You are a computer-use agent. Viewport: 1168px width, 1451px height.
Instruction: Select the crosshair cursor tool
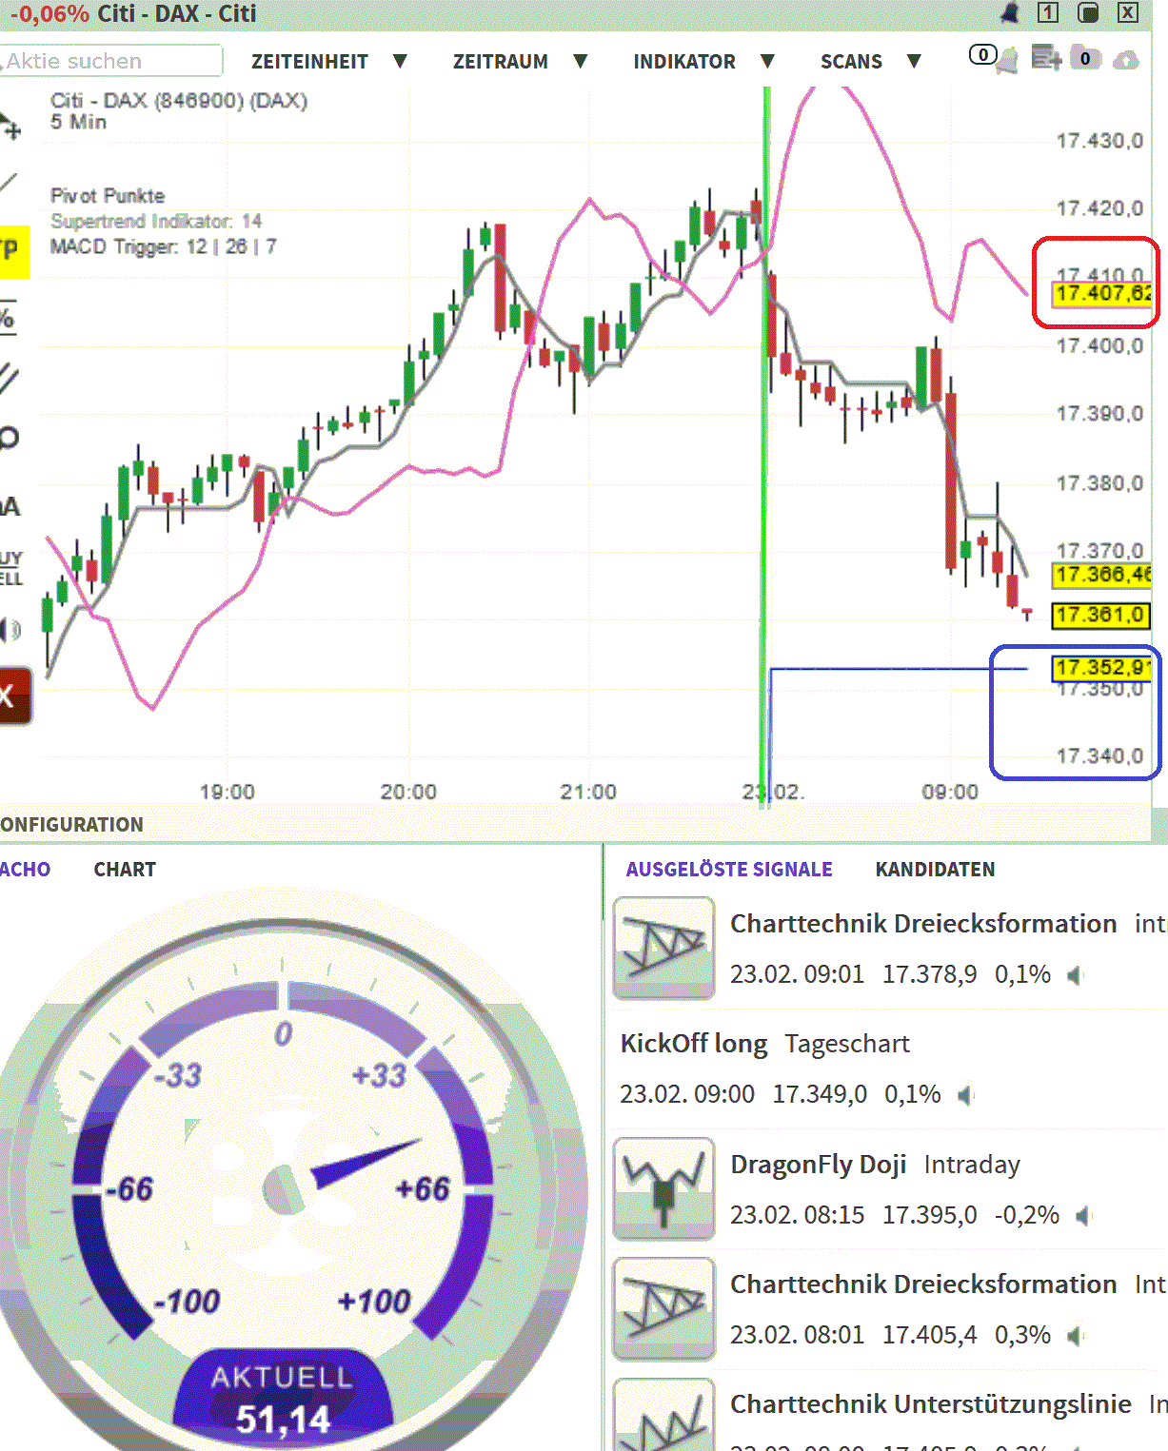click(x=10, y=124)
